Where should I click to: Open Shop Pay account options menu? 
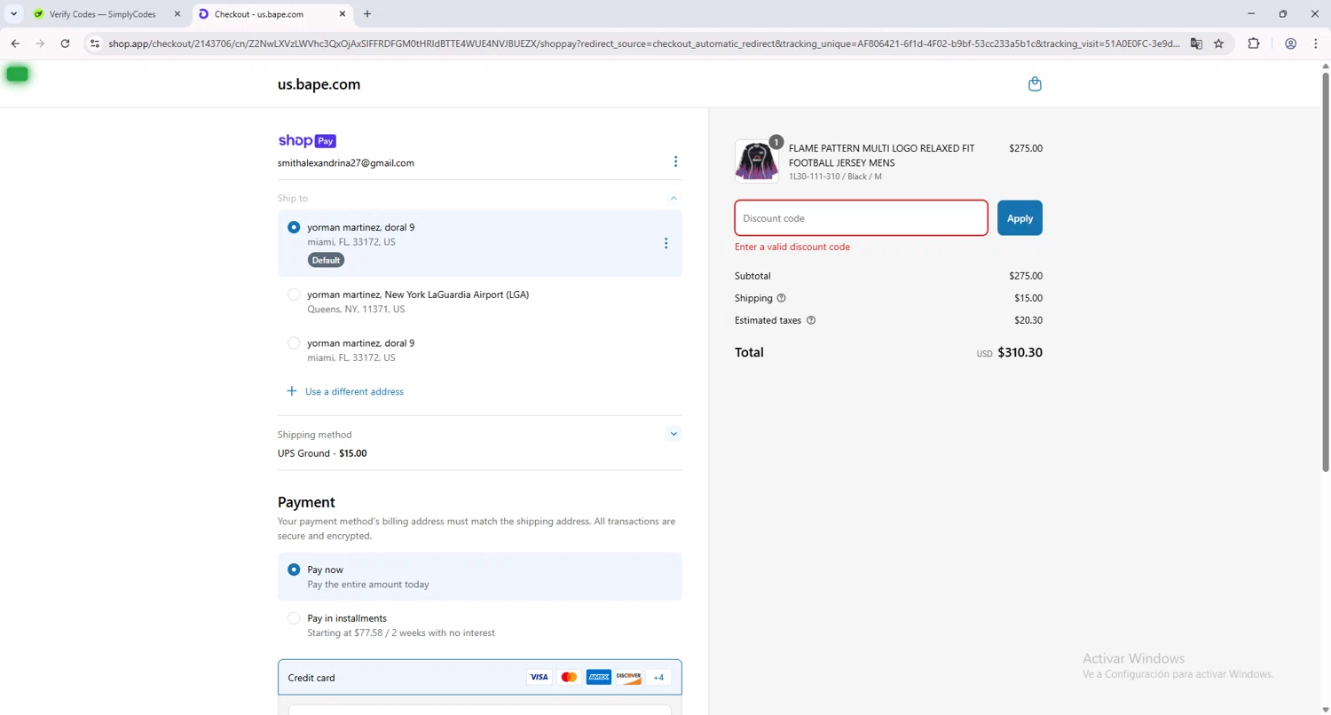pyautogui.click(x=675, y=161)
